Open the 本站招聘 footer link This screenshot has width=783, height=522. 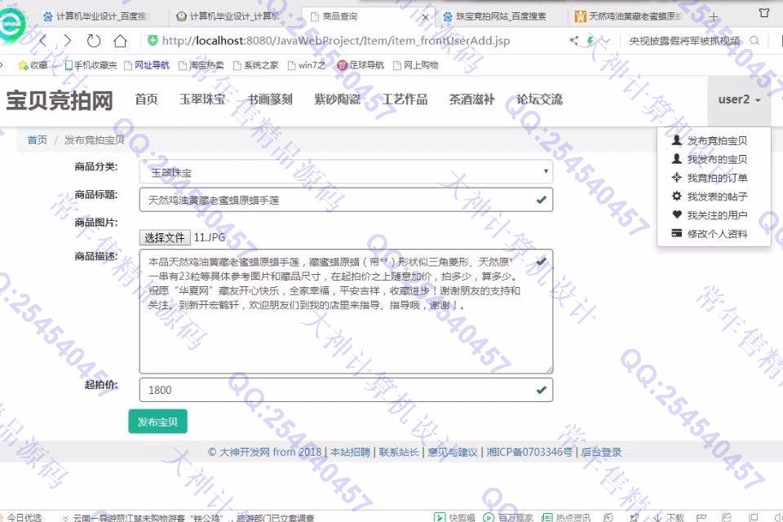pyautogui.click(x=350, y=452)
